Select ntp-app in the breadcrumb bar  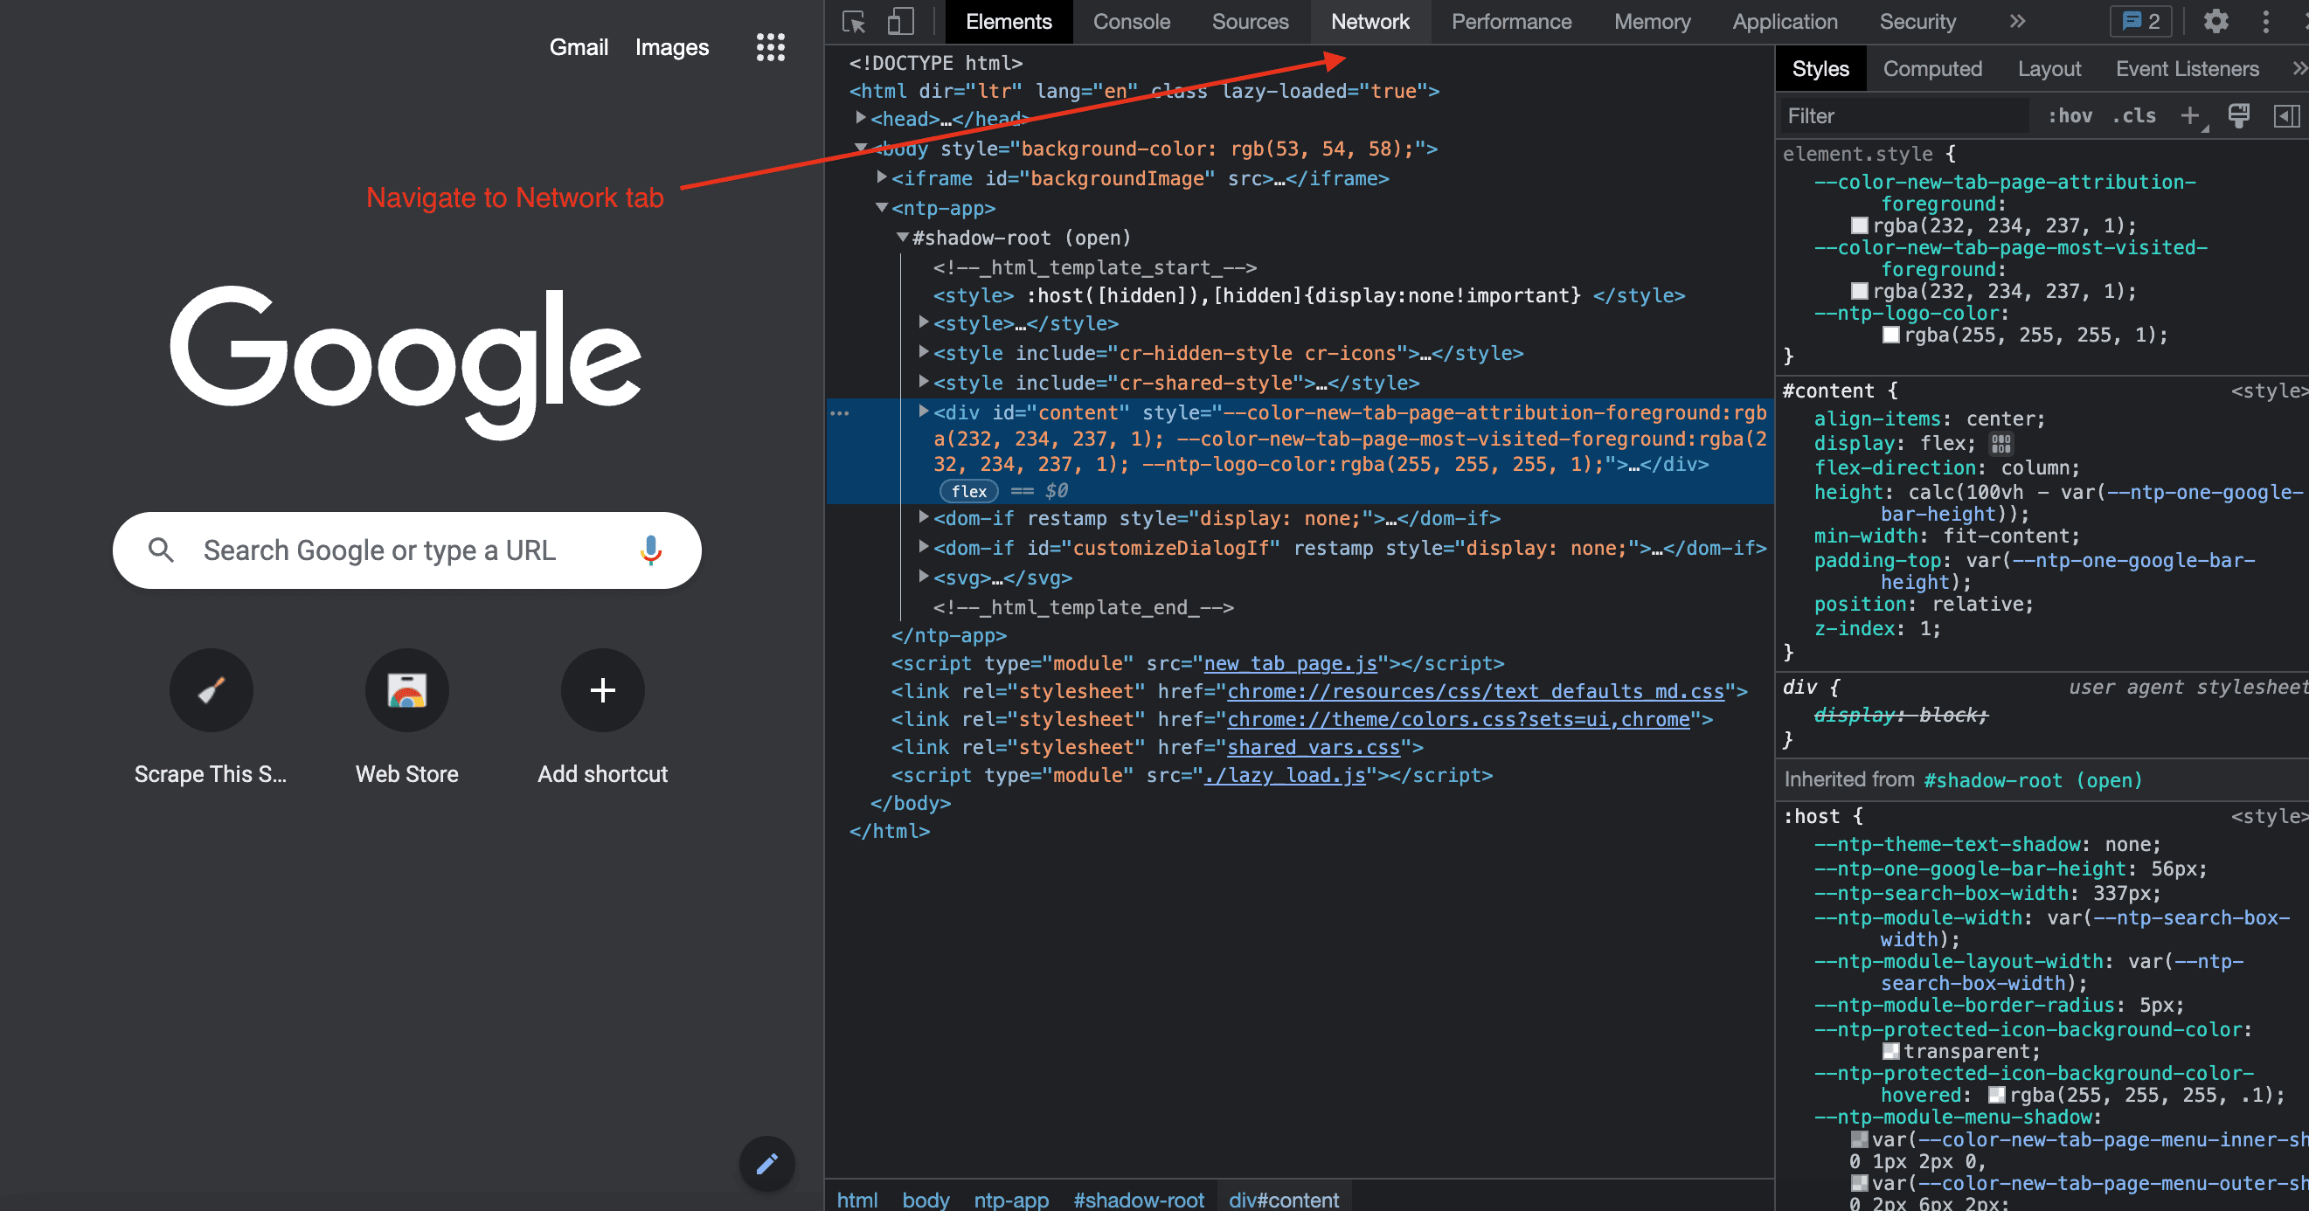[x=1011, y=1200]
